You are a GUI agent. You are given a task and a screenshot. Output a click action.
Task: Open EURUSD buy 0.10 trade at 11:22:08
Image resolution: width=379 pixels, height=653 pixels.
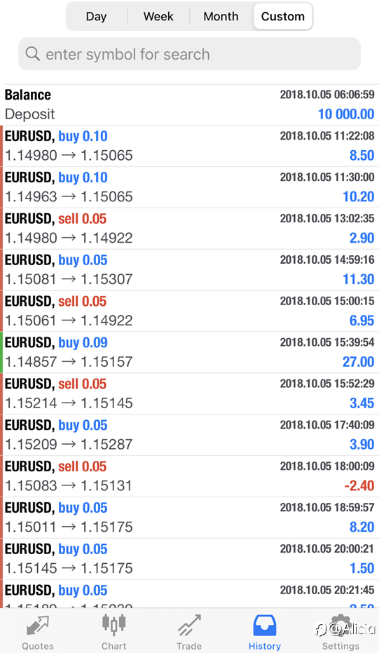pos(189,146)
